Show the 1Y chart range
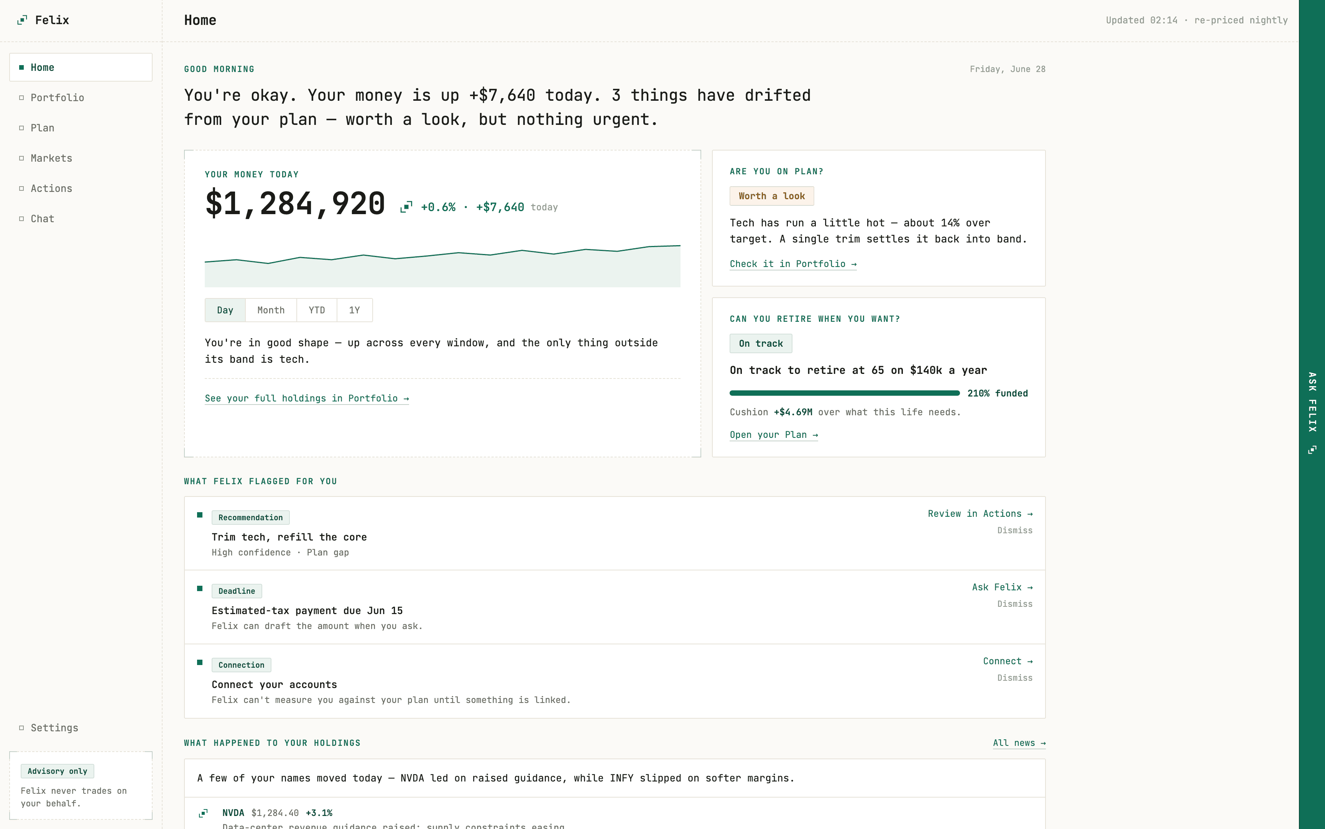This screenshot has height=829, width=1325. (354, 310)
